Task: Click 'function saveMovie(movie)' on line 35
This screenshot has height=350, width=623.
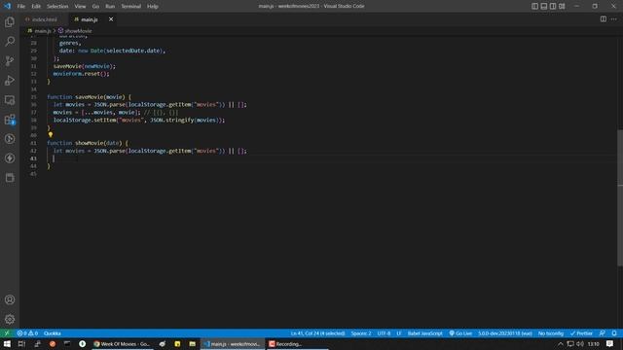Action: [x=86, y=97]
